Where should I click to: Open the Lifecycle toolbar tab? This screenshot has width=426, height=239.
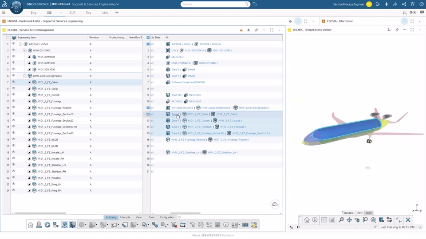coord(125,217)
